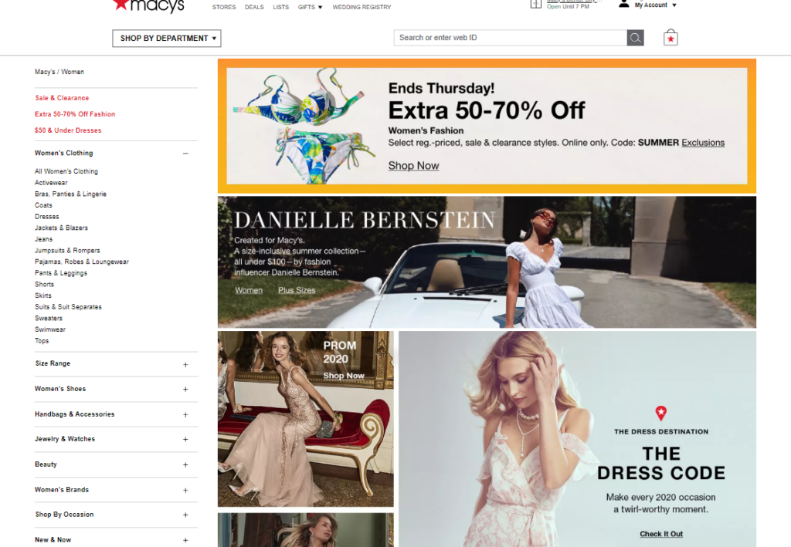
Task: Go to Sale & Clearance
Action: pyautogui.click(x=62, y=98)
